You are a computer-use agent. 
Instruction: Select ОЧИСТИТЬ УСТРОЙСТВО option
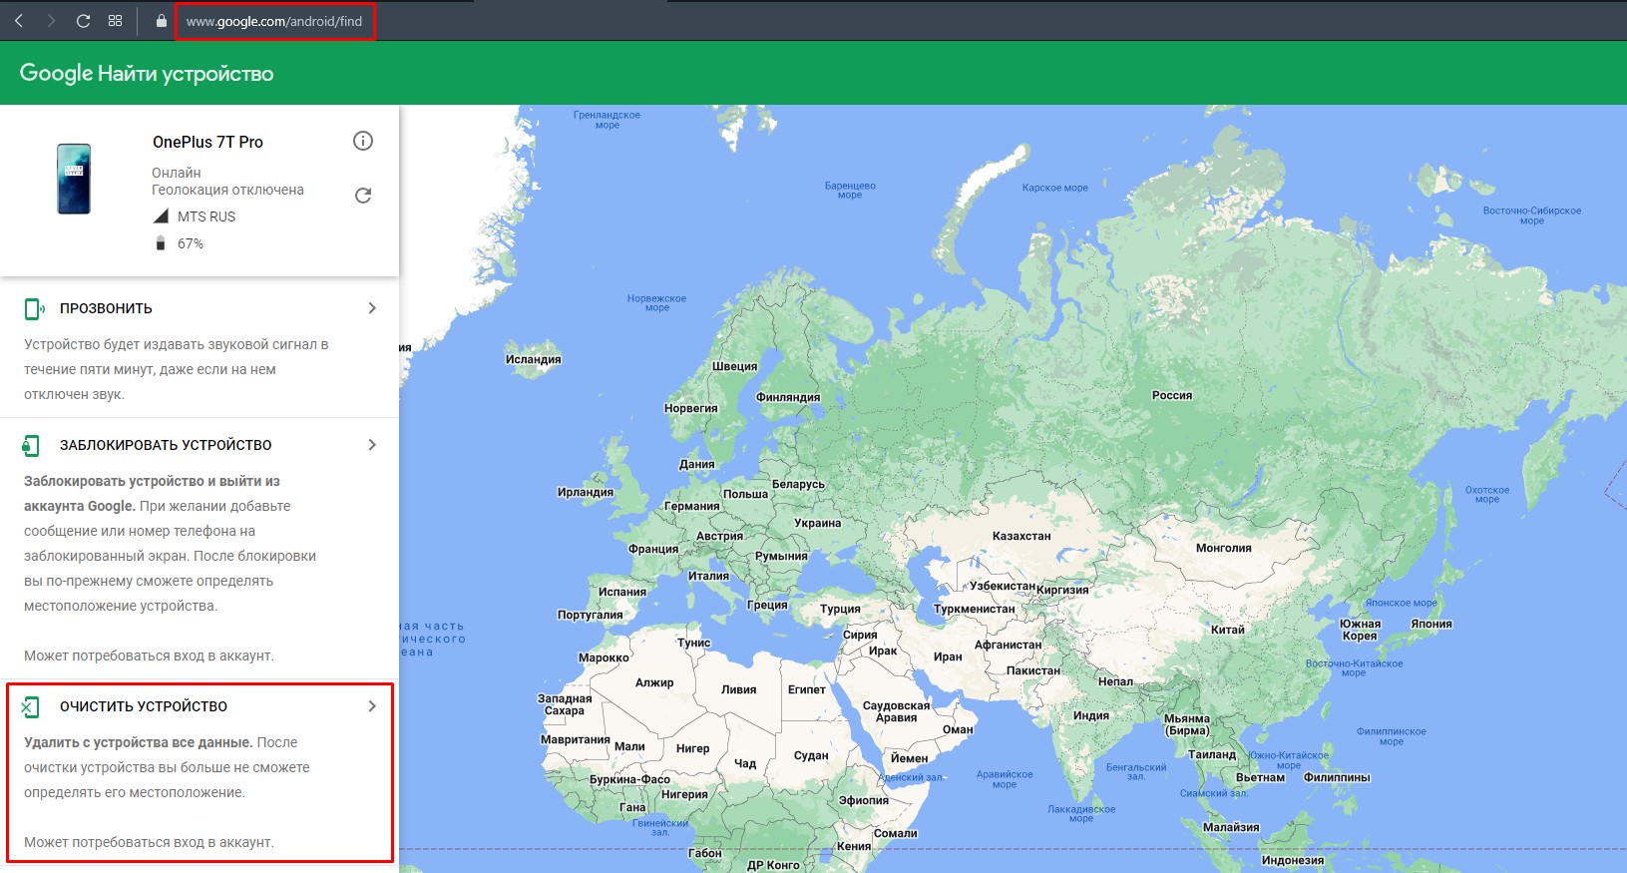(x=144, y=706)
